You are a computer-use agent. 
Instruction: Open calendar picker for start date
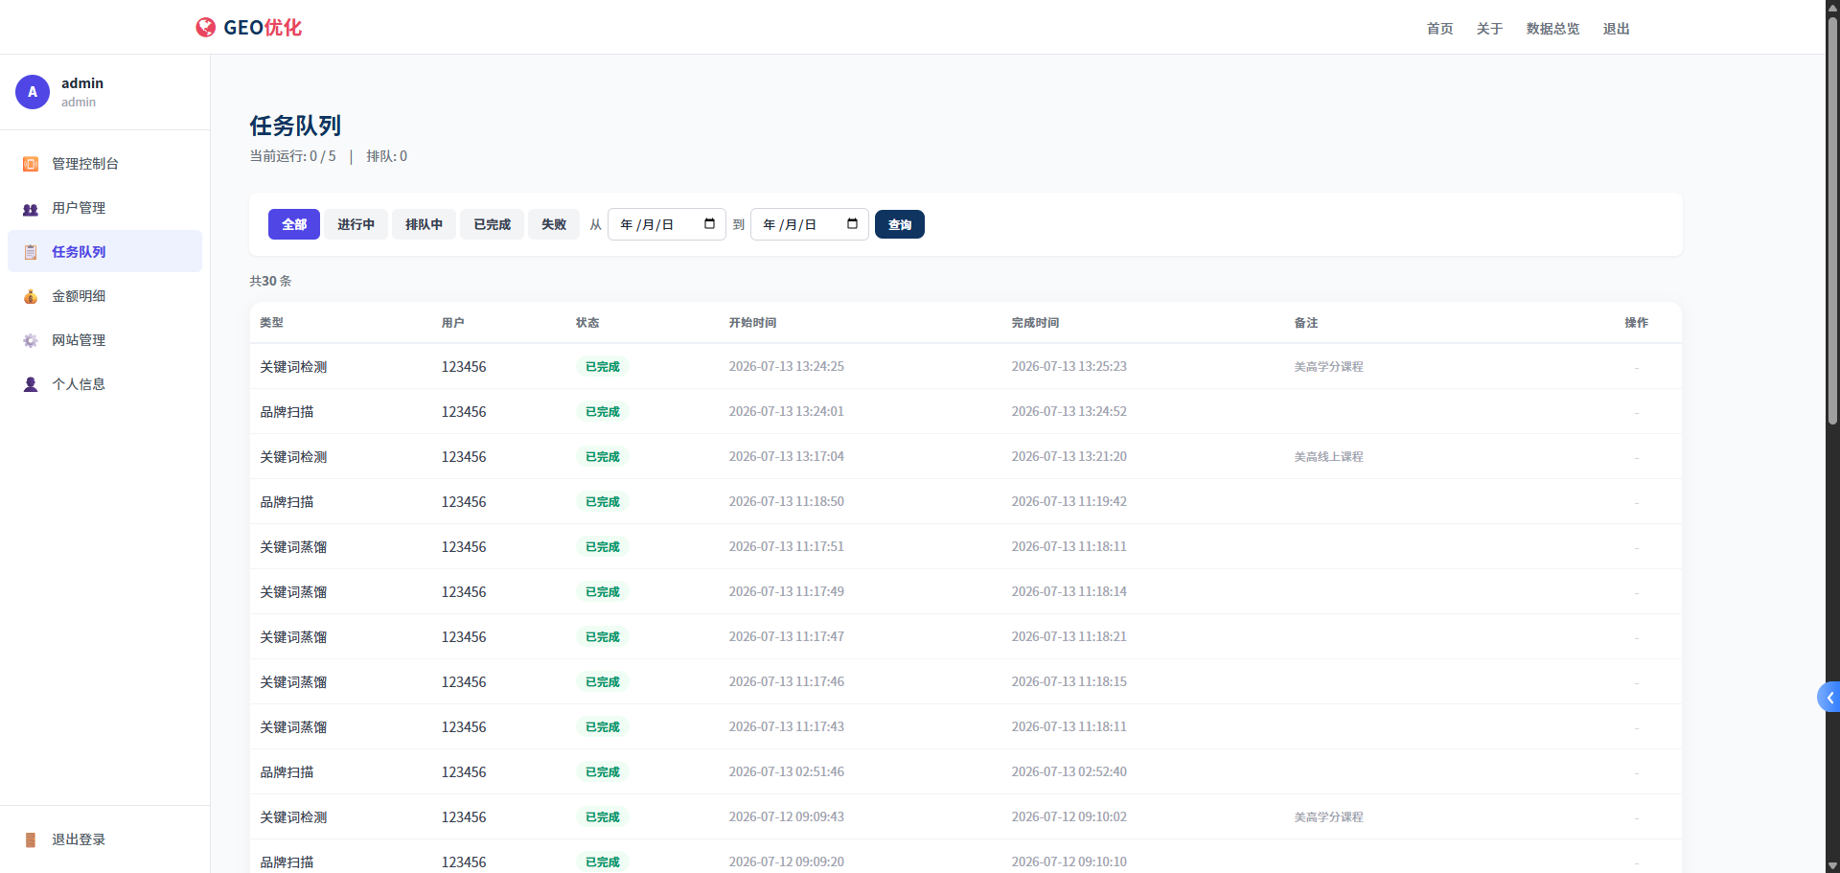[x=709, y=224]
